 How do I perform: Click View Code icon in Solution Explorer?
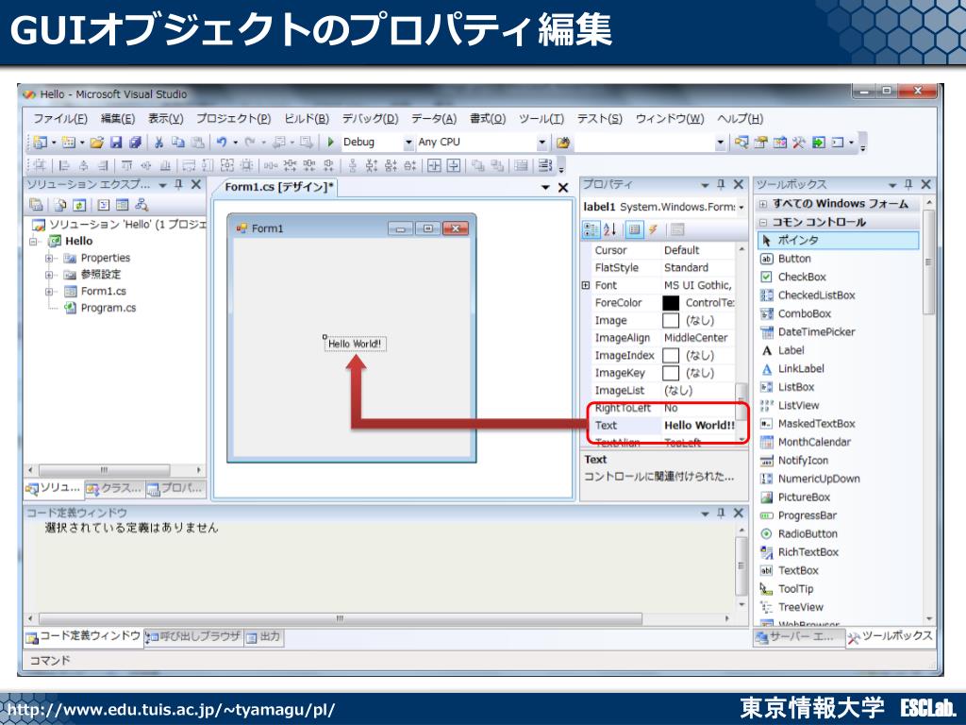click(104, 205)
